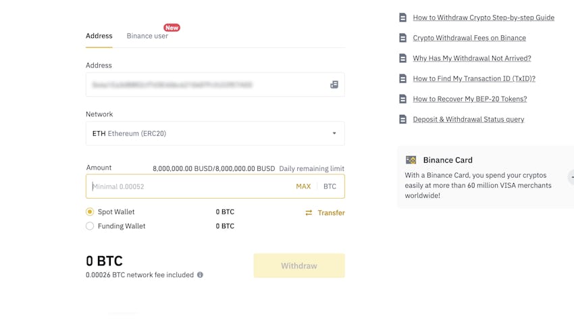Viewport: 574px width, 323px height.
Task: Select the Spot Wallet radio button
Action: 90,212
